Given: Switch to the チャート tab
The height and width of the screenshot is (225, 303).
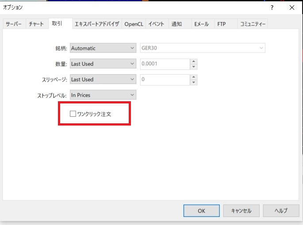Looking at the screenshot, I should (36, 24).
